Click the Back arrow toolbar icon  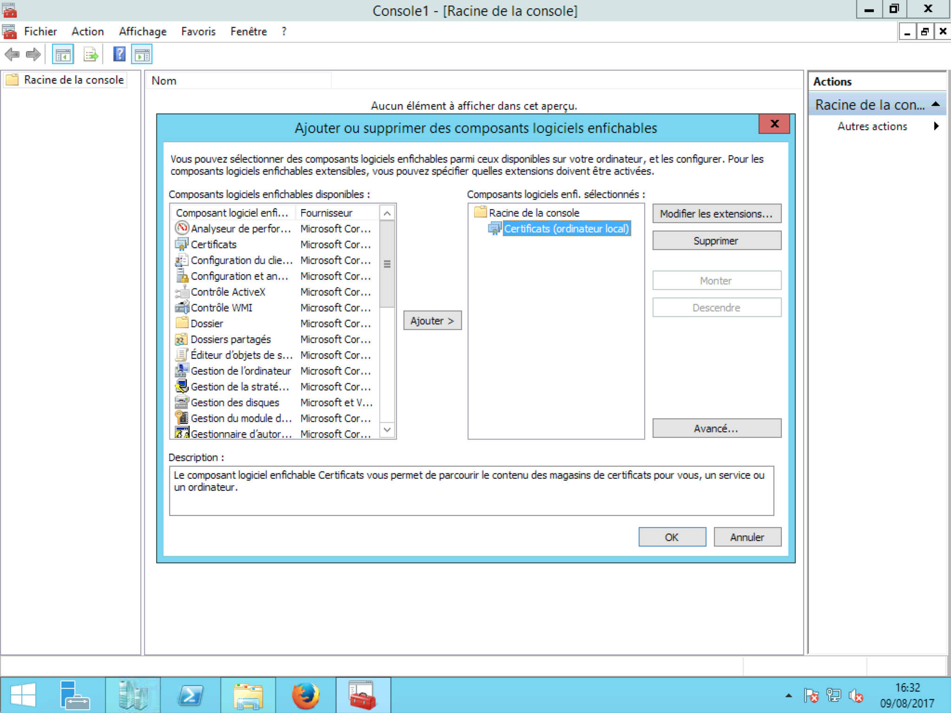12,55
